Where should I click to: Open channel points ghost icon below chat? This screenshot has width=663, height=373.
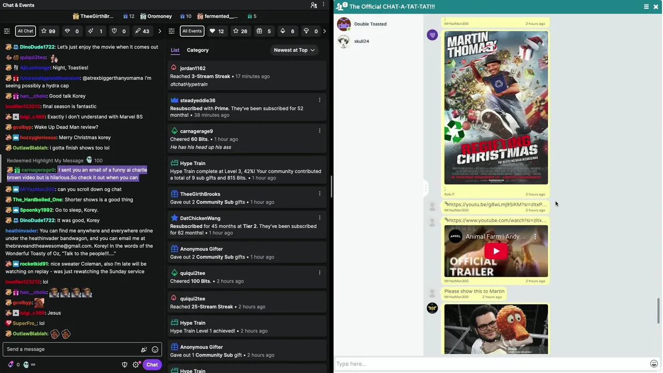[x=26, y=365]
